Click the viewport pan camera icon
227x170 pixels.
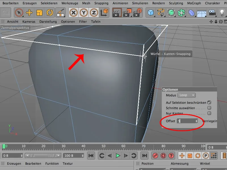pyautogui.click(x=211, y=22)
